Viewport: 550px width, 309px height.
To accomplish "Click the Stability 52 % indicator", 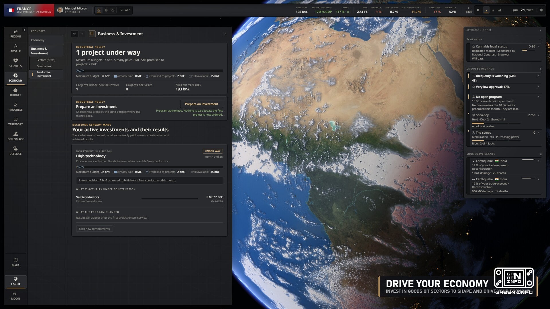I will [x=451, y=10].
